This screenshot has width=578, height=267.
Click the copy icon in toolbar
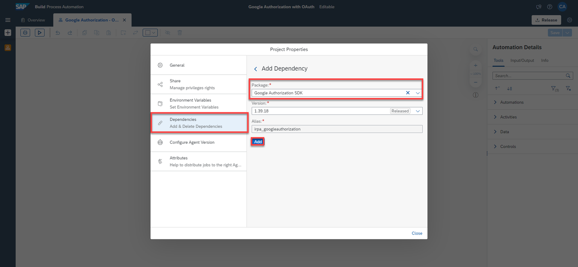click(85, 33)
